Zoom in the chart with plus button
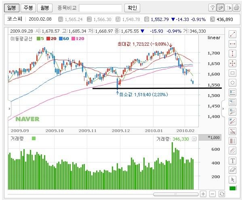Image resolution: width=242 pixels, height=200 pixels. 203,194
